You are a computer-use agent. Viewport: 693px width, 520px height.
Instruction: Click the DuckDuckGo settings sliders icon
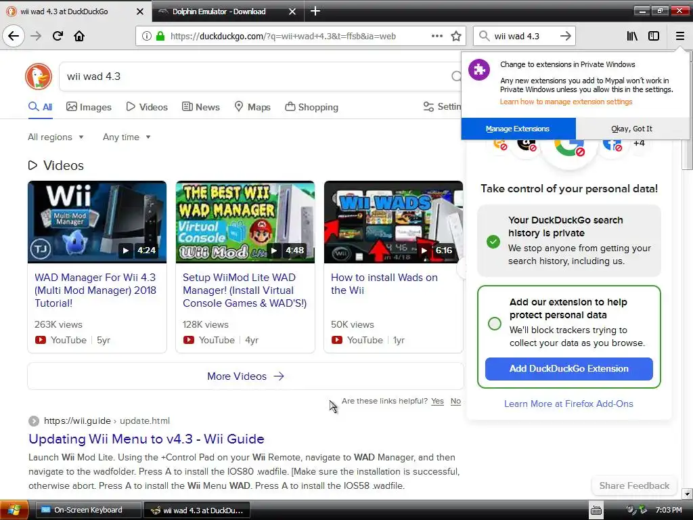click(428, 106)
